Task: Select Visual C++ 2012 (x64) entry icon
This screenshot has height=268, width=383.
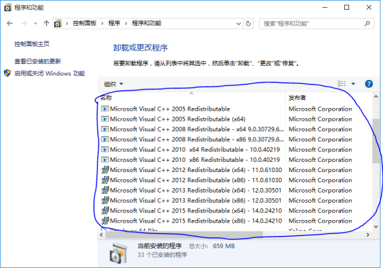Action: coord(105,169)
